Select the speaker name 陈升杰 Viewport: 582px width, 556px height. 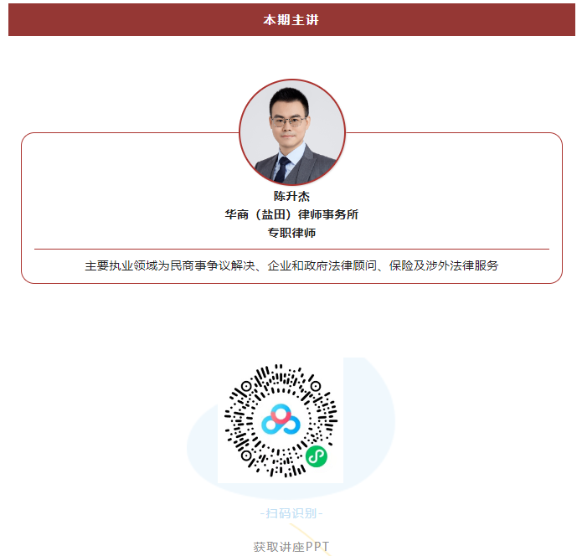(291, 196)
